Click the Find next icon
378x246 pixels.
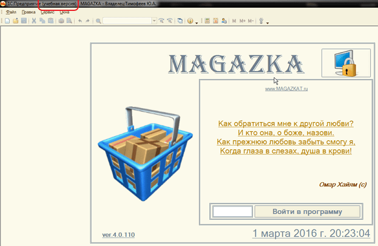click(x=161, y=21)
